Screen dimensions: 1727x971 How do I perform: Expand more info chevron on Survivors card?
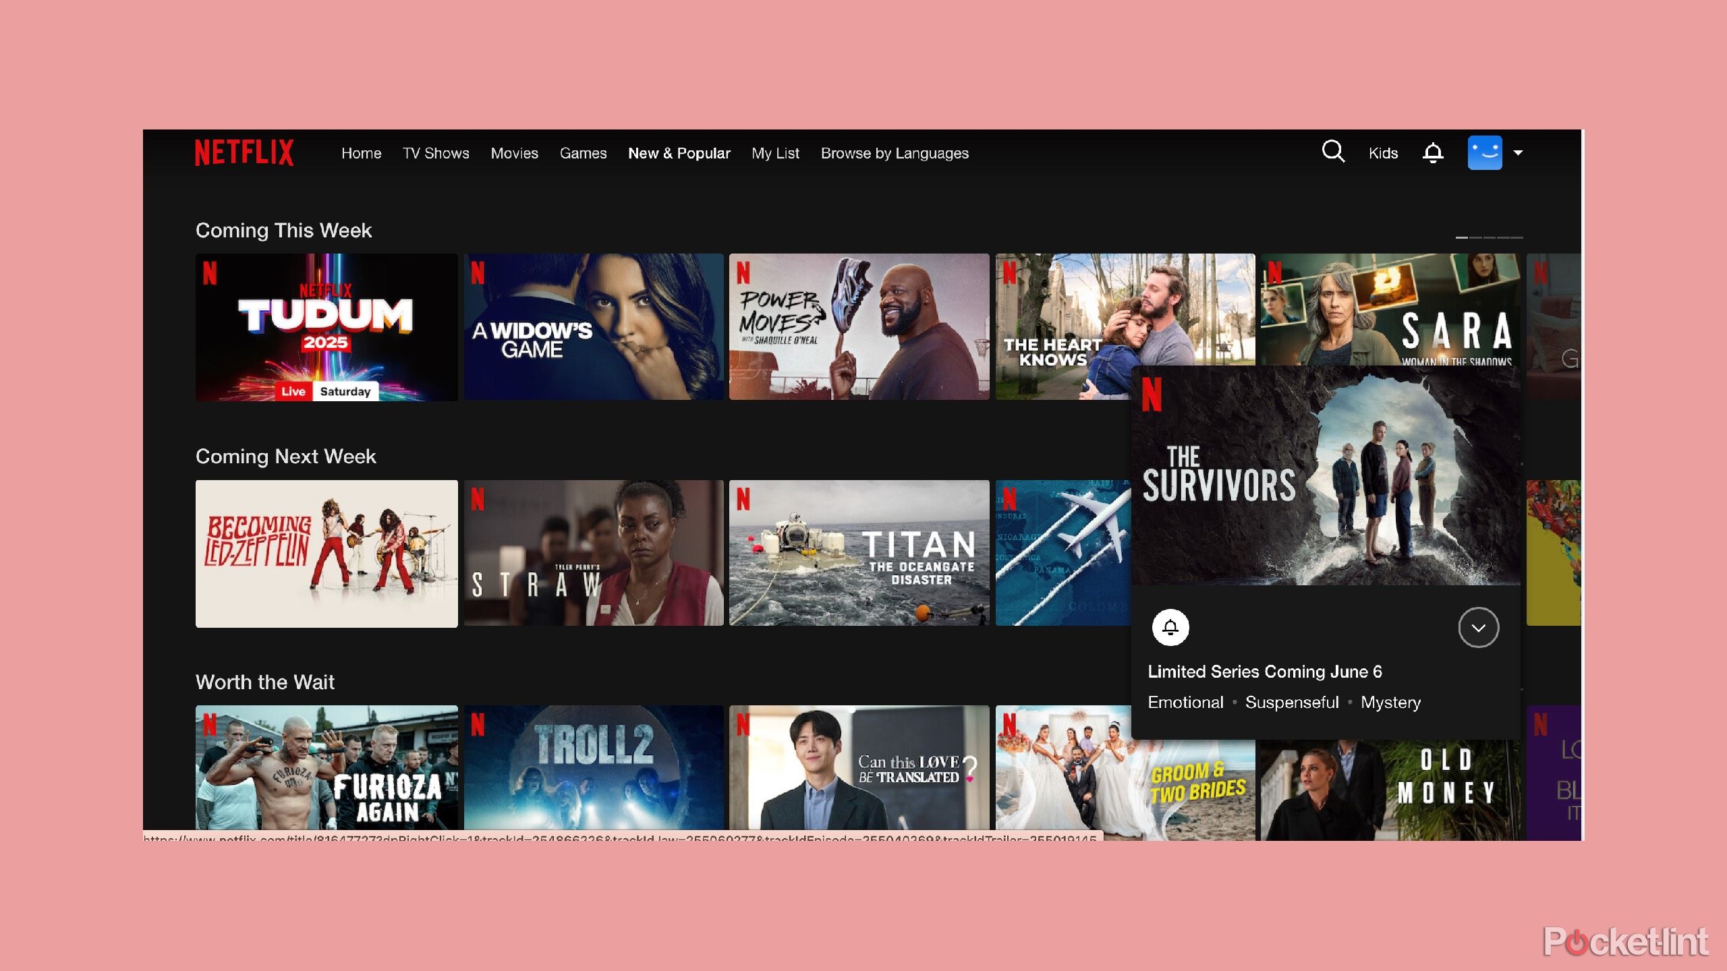[1478, 628]
